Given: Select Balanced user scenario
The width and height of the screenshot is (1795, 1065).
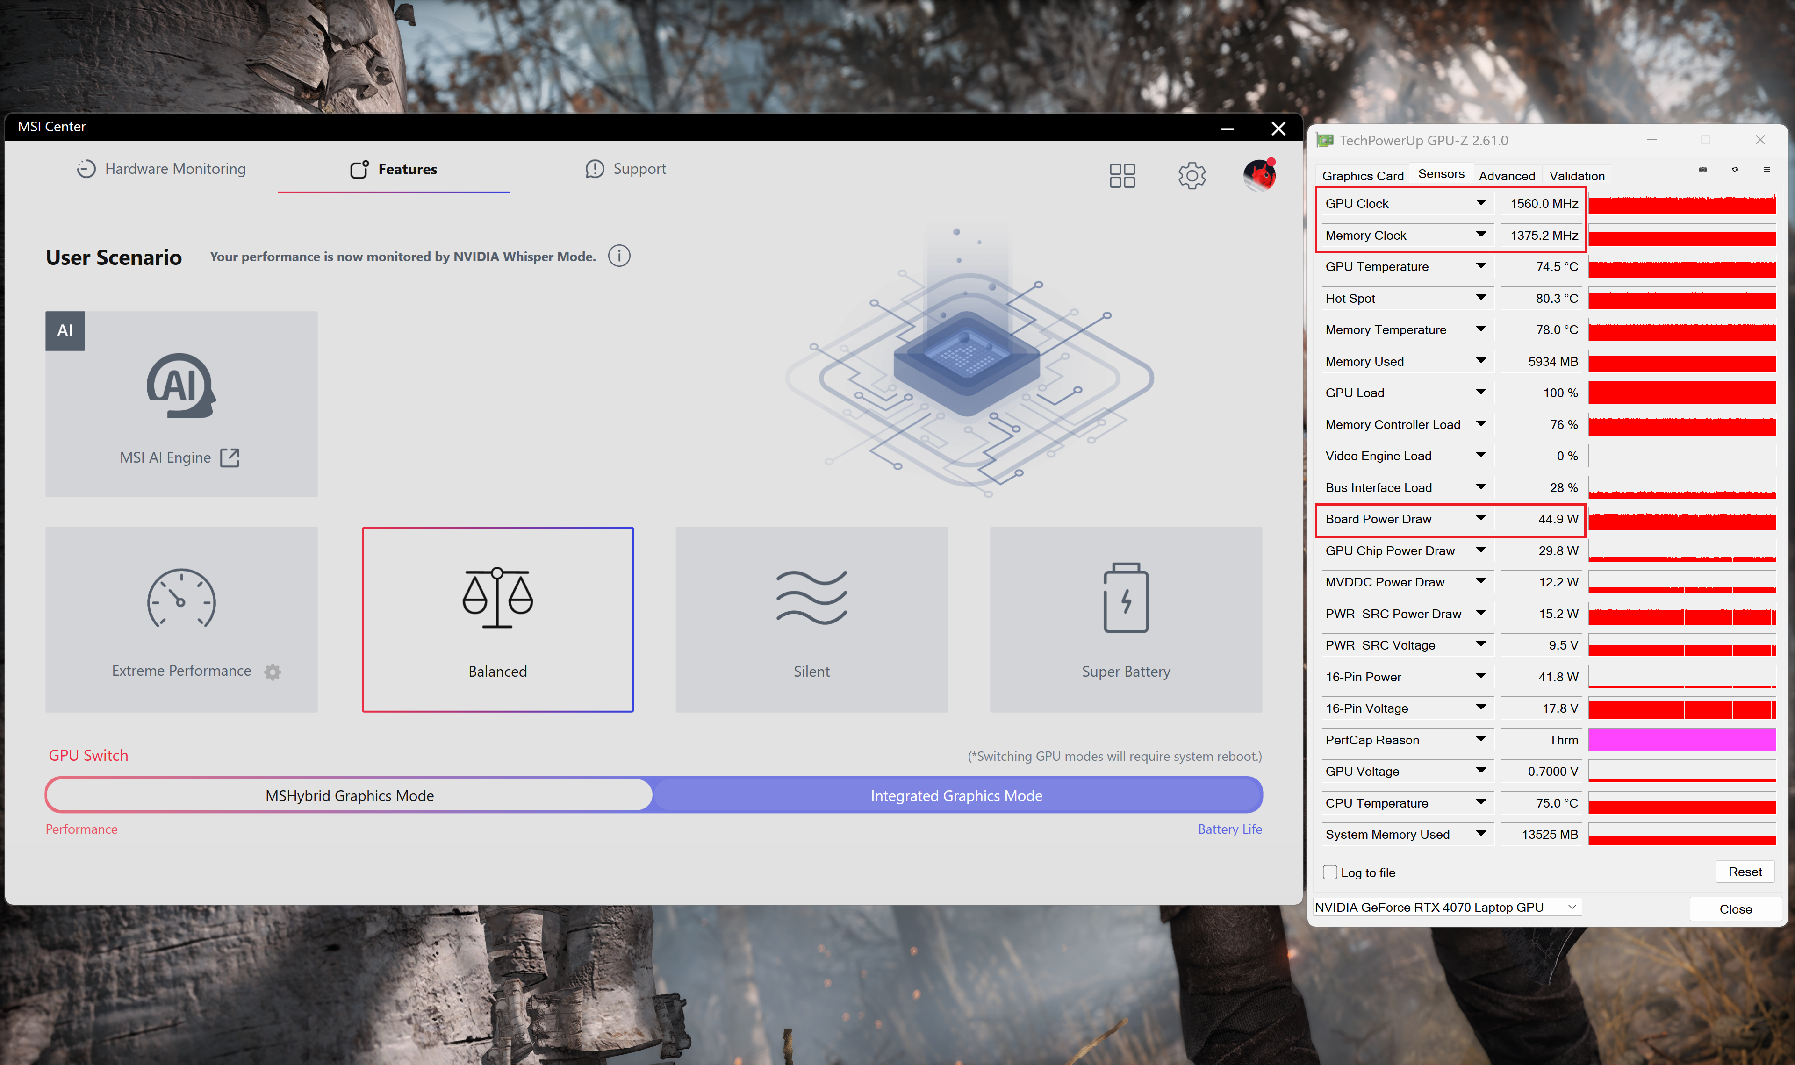Looking at the screenshot, I should click(x=497, y=619).
